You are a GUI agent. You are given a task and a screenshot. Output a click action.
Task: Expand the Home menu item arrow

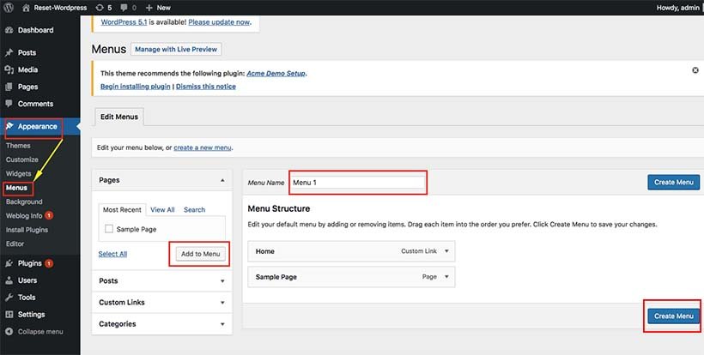coord(446,251)
